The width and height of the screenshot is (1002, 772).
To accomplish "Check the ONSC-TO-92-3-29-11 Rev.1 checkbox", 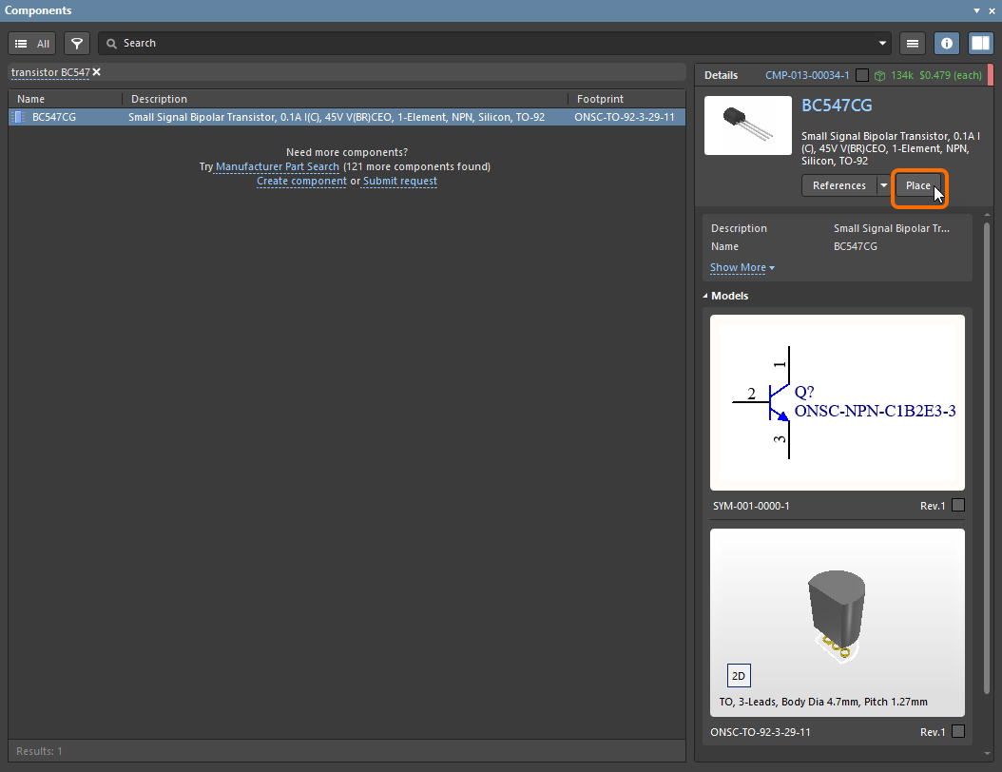I will [x=957, y=732].
